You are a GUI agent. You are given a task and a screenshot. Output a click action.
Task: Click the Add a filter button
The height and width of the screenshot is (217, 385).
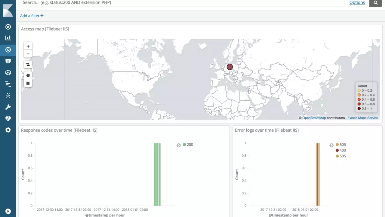click(32, 16)
